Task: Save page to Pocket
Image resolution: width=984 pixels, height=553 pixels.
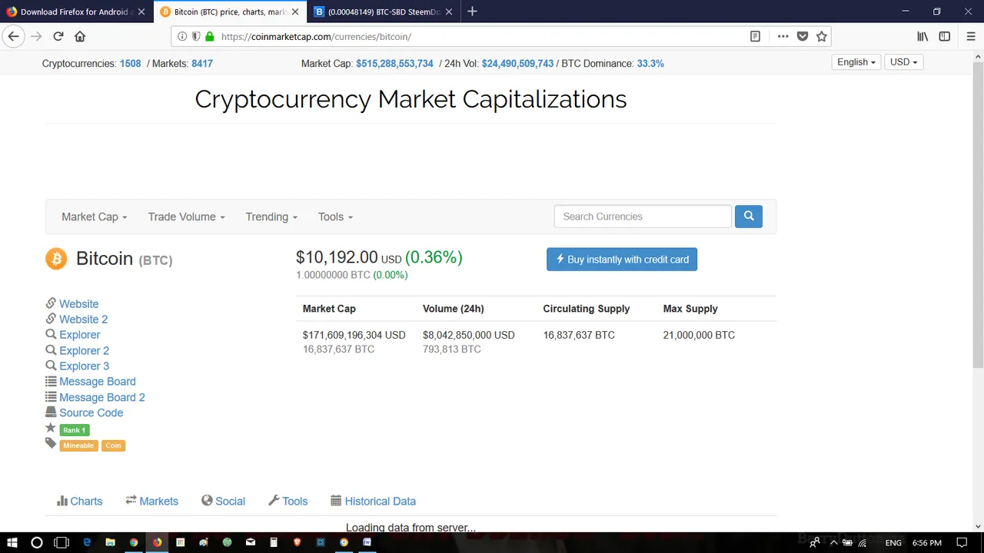Action: (x=802, y=36)
